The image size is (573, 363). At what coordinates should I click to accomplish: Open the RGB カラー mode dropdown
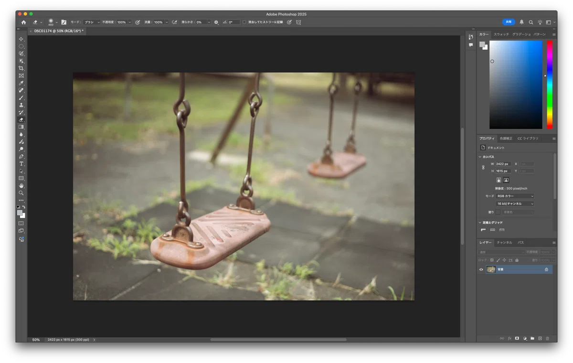click(515, 196)
